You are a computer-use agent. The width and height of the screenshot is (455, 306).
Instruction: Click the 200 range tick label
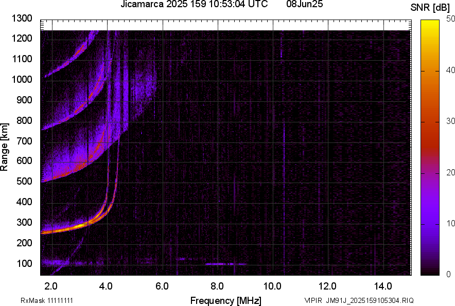pyautogui.click(x=24, y=243)
